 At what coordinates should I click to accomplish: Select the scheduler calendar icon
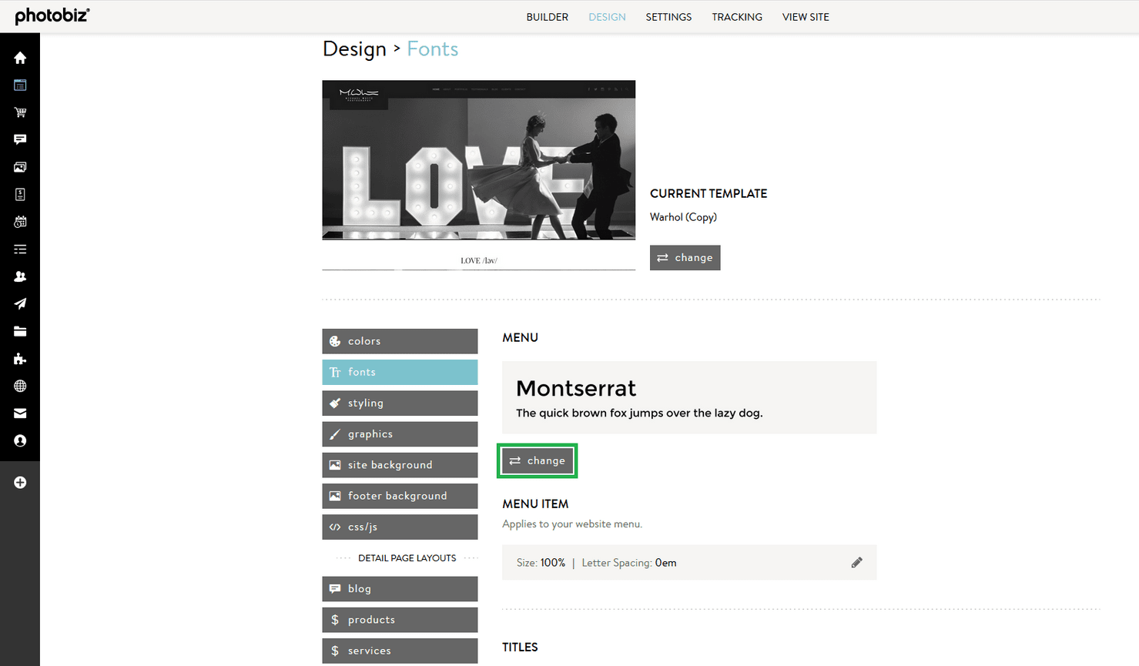click(x=20, y=222)
